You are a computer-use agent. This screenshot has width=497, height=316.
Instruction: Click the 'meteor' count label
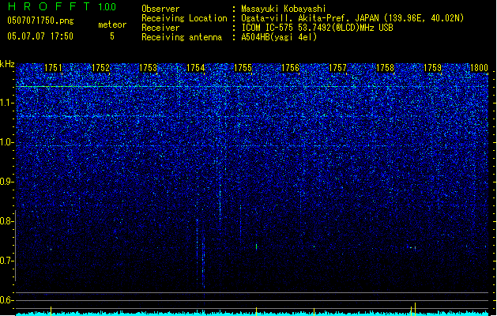(112, 24)
